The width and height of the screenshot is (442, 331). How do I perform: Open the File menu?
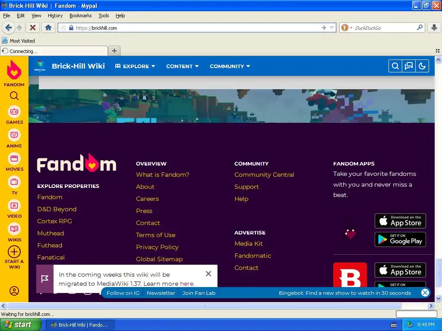tap(6, 16)
